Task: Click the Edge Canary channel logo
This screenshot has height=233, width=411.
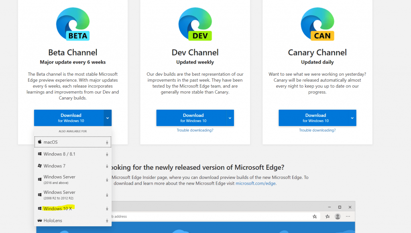Action: pos(317,24)
